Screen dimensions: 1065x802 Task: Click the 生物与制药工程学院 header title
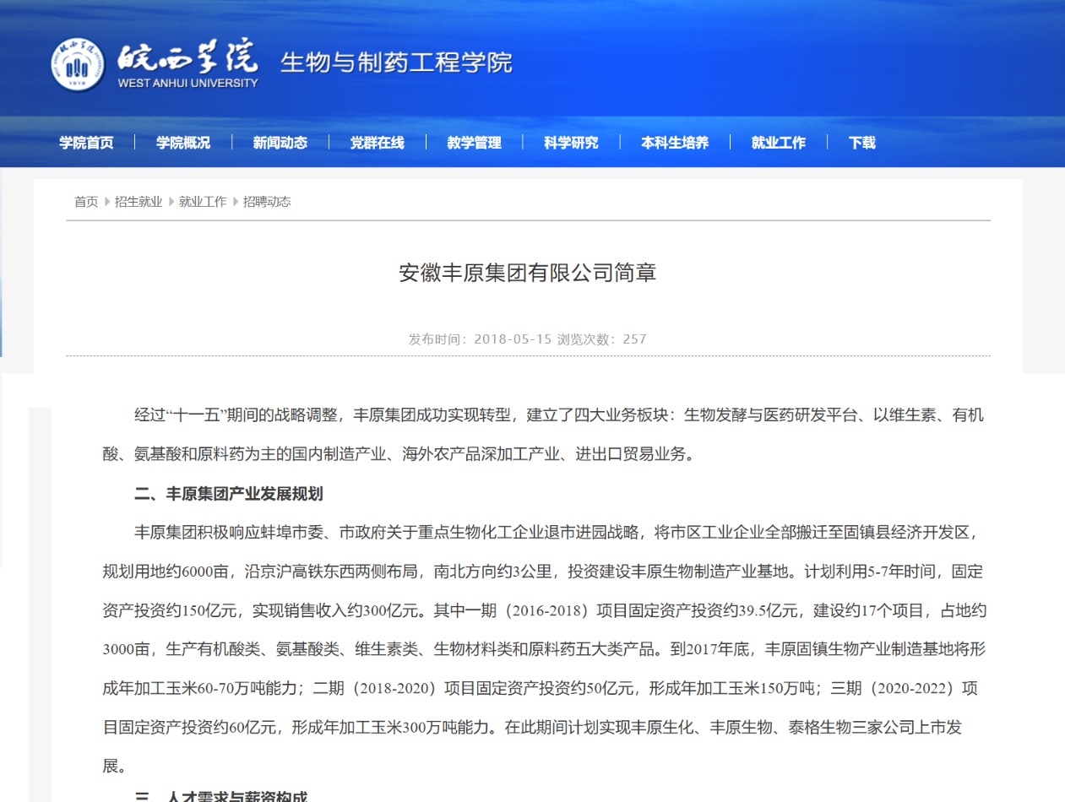coord(396,62)
